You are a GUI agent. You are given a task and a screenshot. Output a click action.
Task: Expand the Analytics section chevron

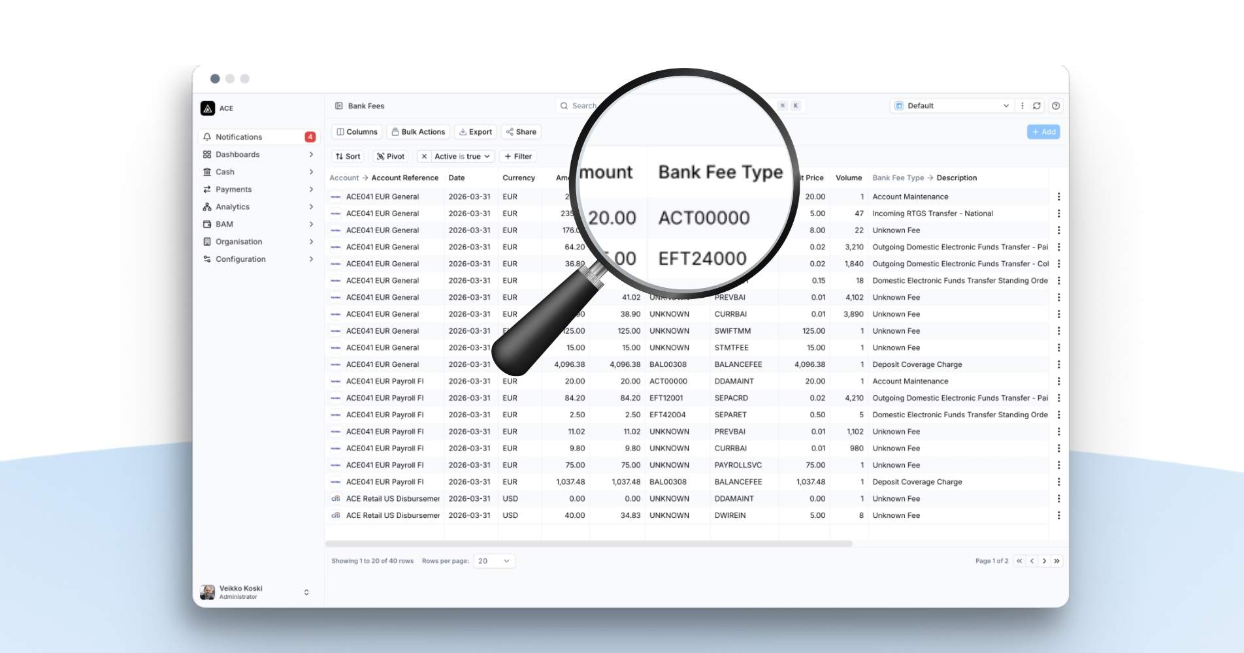(x=311, y=207)
